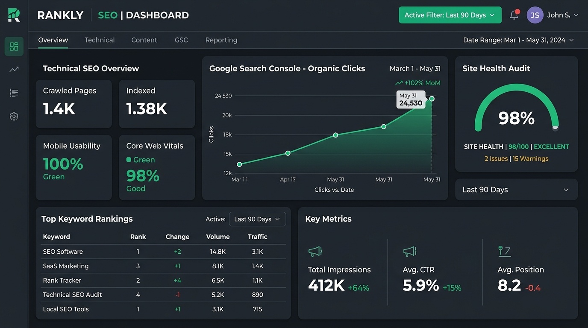
Task: Click the megaphone icon above Total Impressions
Action: pyautogui.click(x=315, y=252)
